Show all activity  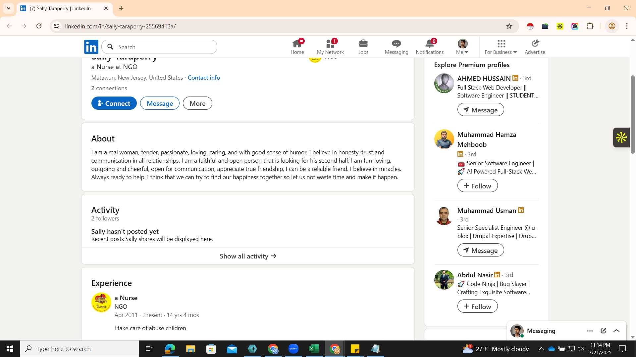[248, 256]
